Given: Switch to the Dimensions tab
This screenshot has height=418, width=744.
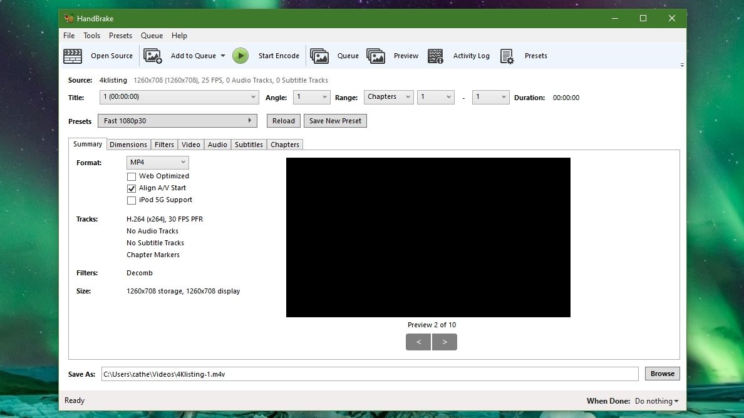Looking at the screenshot, I should (128, 145).
